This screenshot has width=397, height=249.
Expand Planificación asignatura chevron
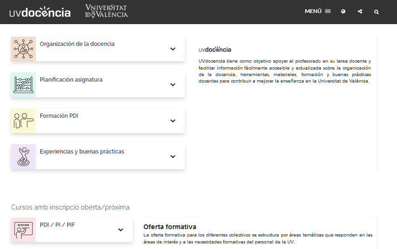coord(173,85)
